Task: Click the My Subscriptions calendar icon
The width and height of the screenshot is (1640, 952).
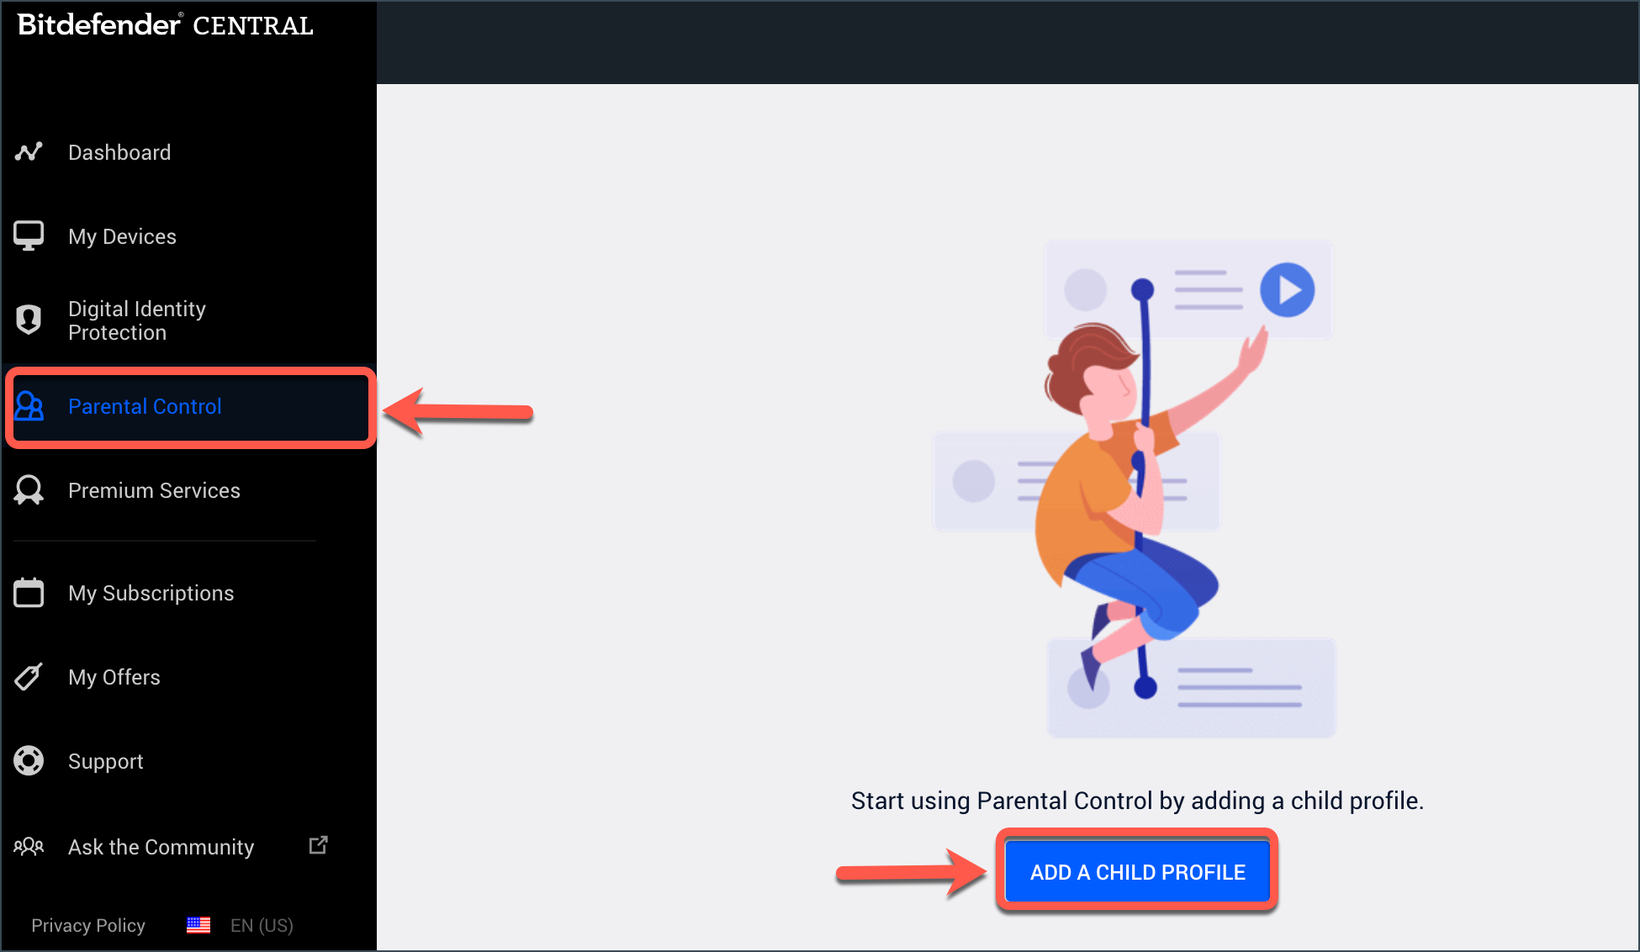Action: (27, 593)
